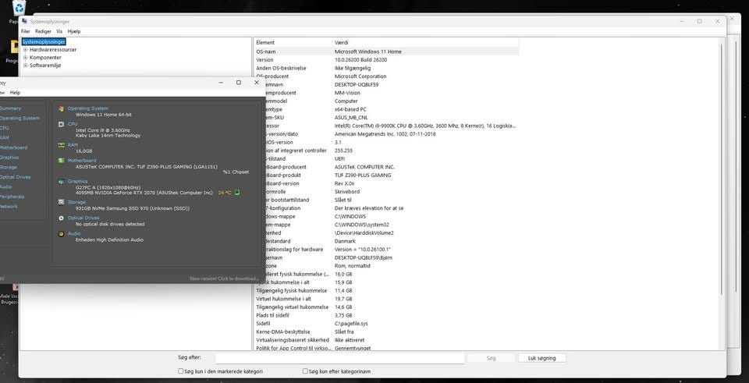Click the green GPU temperature indicator icon
749x383 pixels.
(x=237, y=193)
